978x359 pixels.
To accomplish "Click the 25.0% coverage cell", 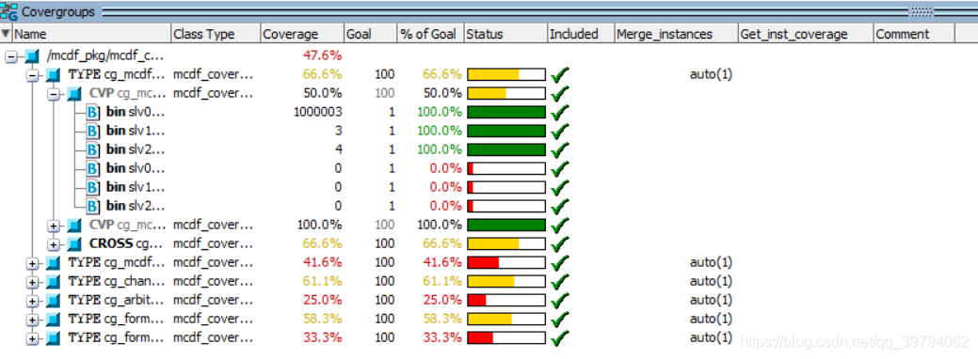I will pos(322,300).
